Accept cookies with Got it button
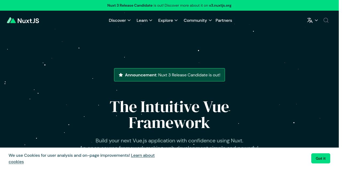 coord(321,158)
